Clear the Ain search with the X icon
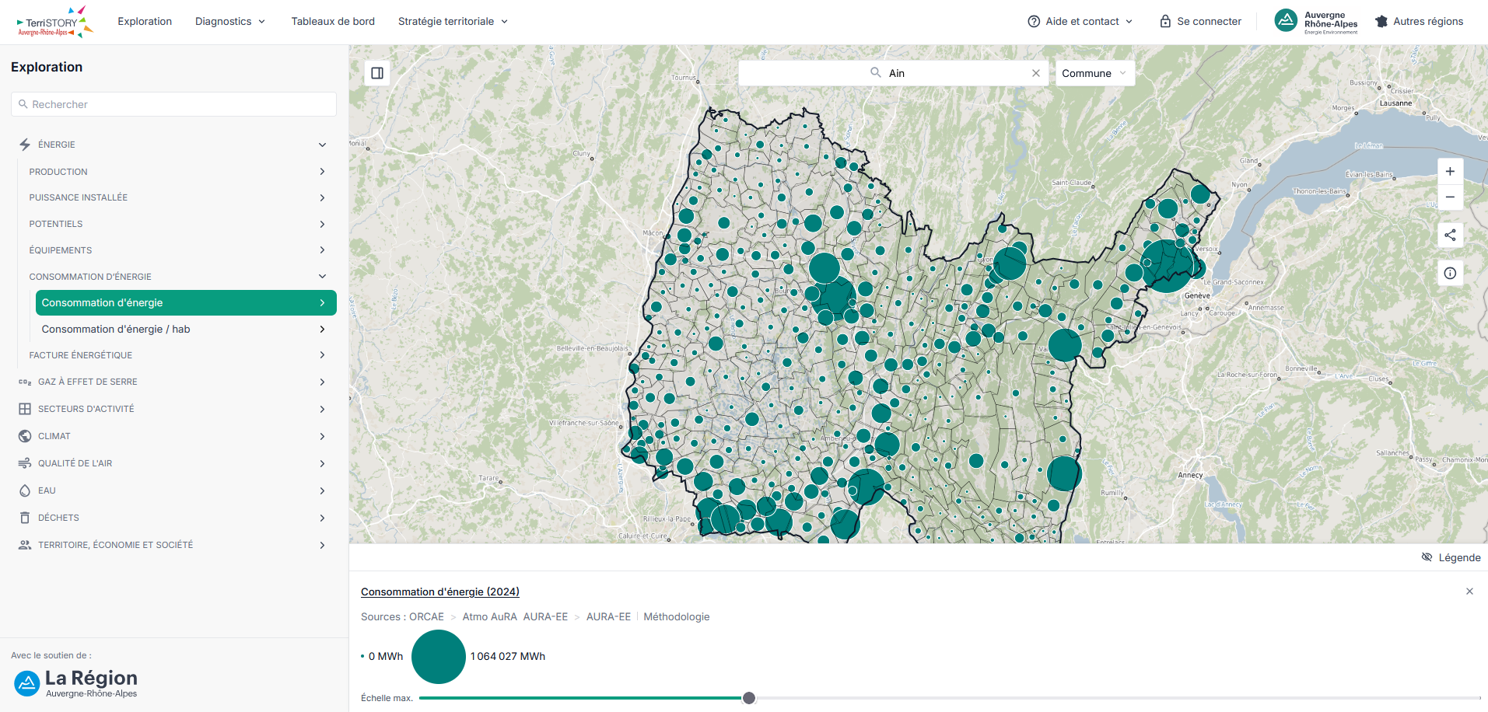This screenshot has height=712, width=1488. pos(1036,73)
